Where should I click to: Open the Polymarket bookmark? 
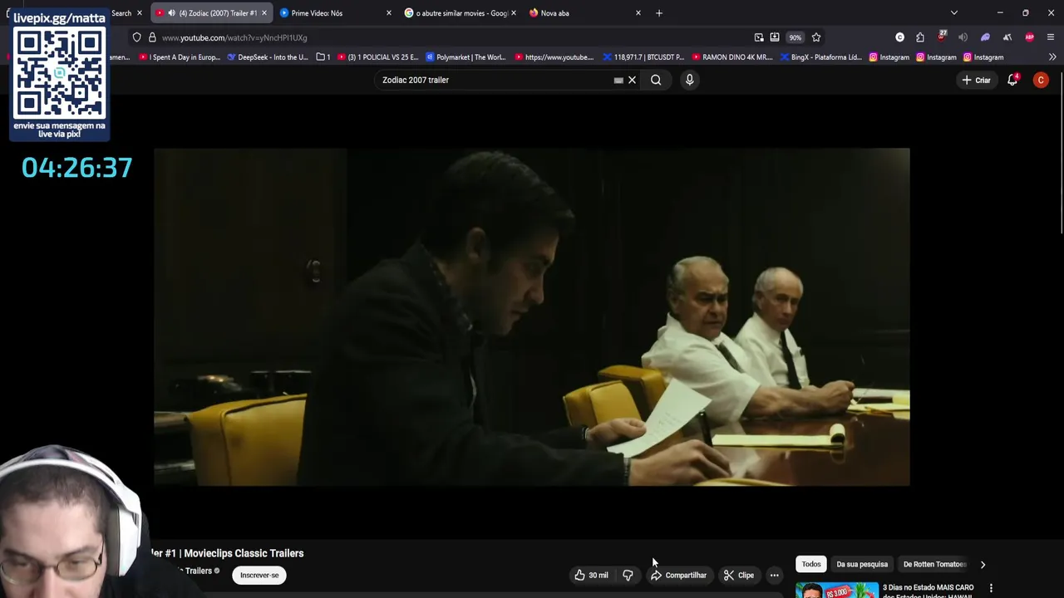(x=465, y=57)
